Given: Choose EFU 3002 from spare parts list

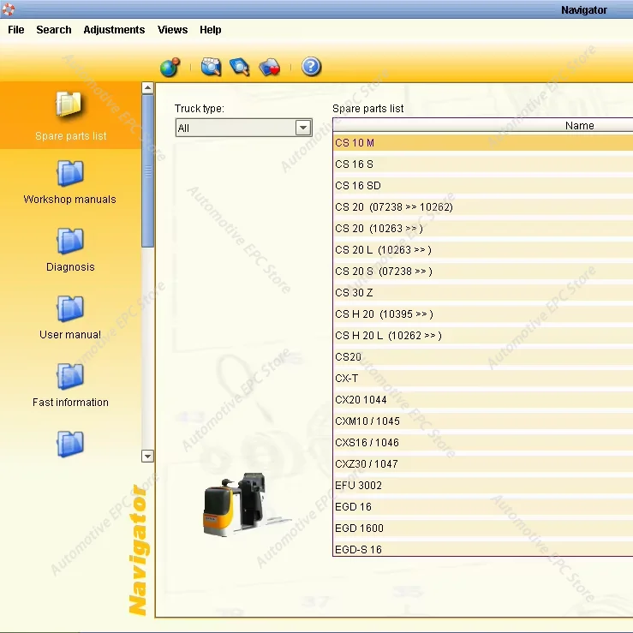Looking at the screenshot, I should tap(359, 486).
